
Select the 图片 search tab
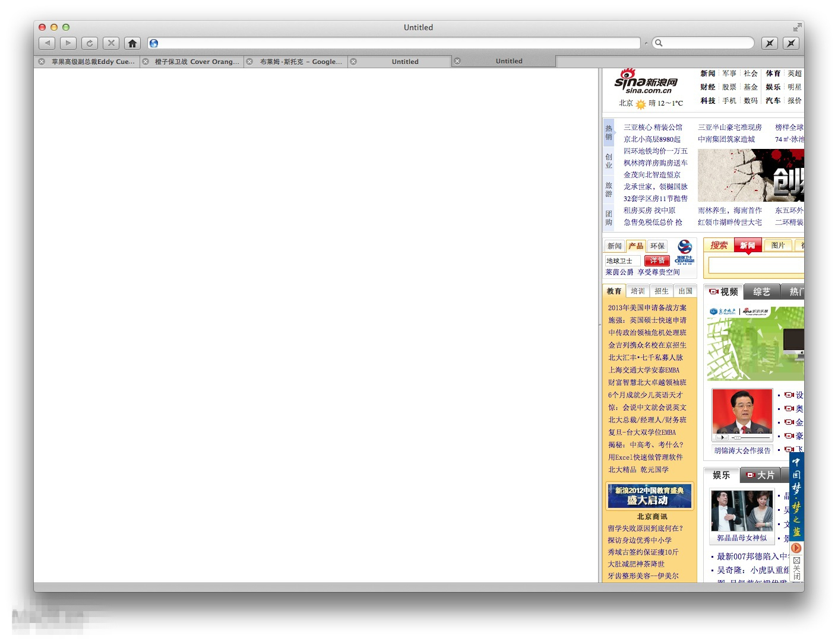[778, 246]
